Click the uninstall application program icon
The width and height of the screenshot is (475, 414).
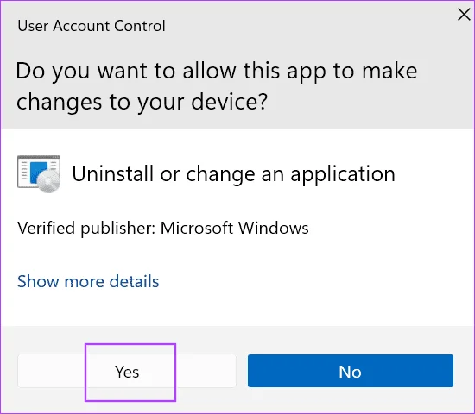(39, 174)
